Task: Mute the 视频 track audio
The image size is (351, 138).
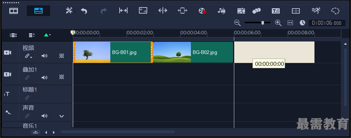Action: coord(44,56)
